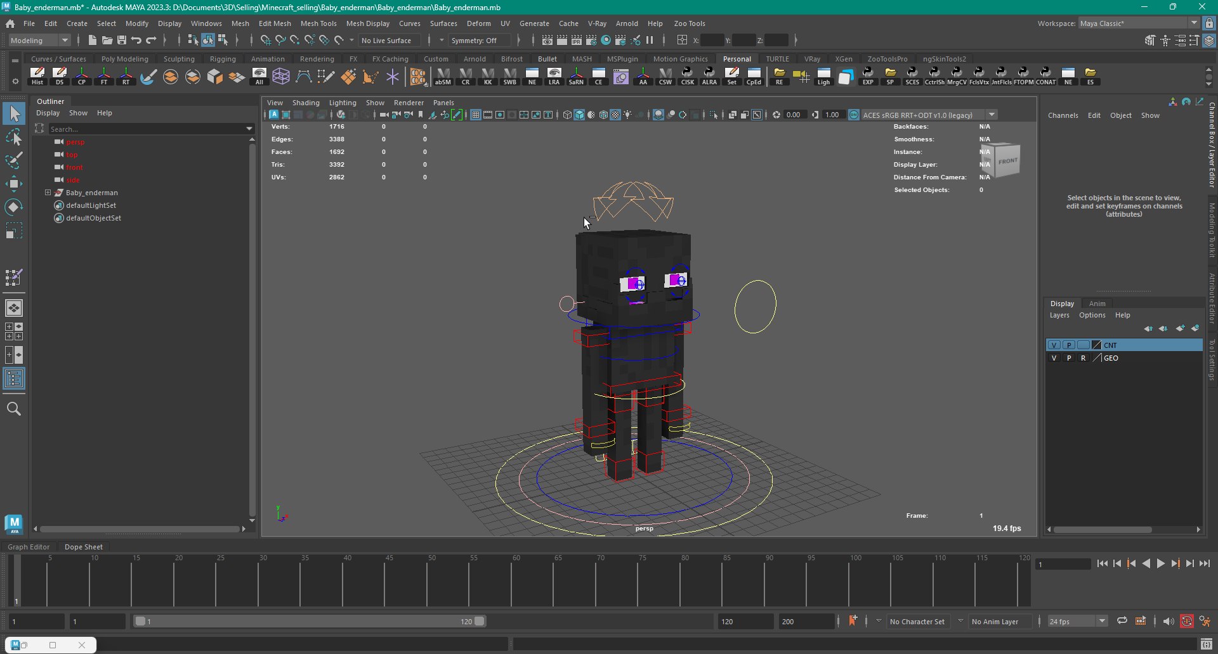This screenshot has height=654, width=1218.
Task: Click No Live Surface field
Action: pyautogui.click(x=388, y=41)
